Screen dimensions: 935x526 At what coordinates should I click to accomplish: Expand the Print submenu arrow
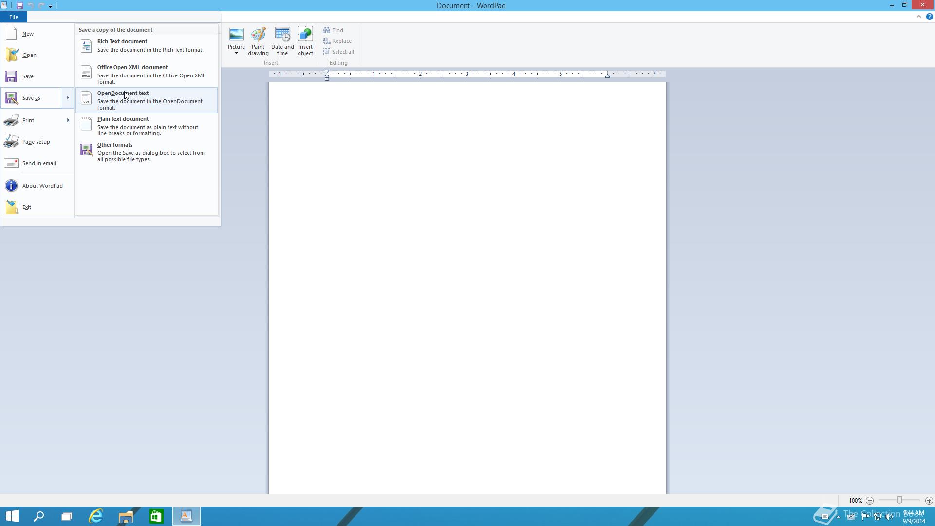[68, 120]
